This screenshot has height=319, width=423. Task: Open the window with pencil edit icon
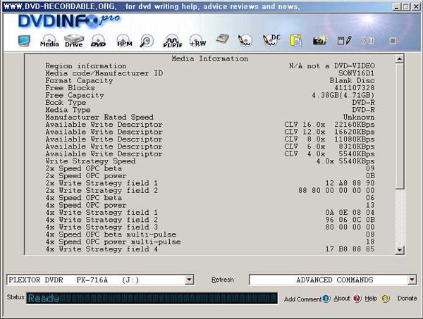[x=345, y=41]
